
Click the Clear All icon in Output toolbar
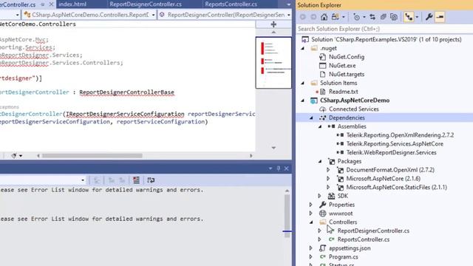pos(136,180)
